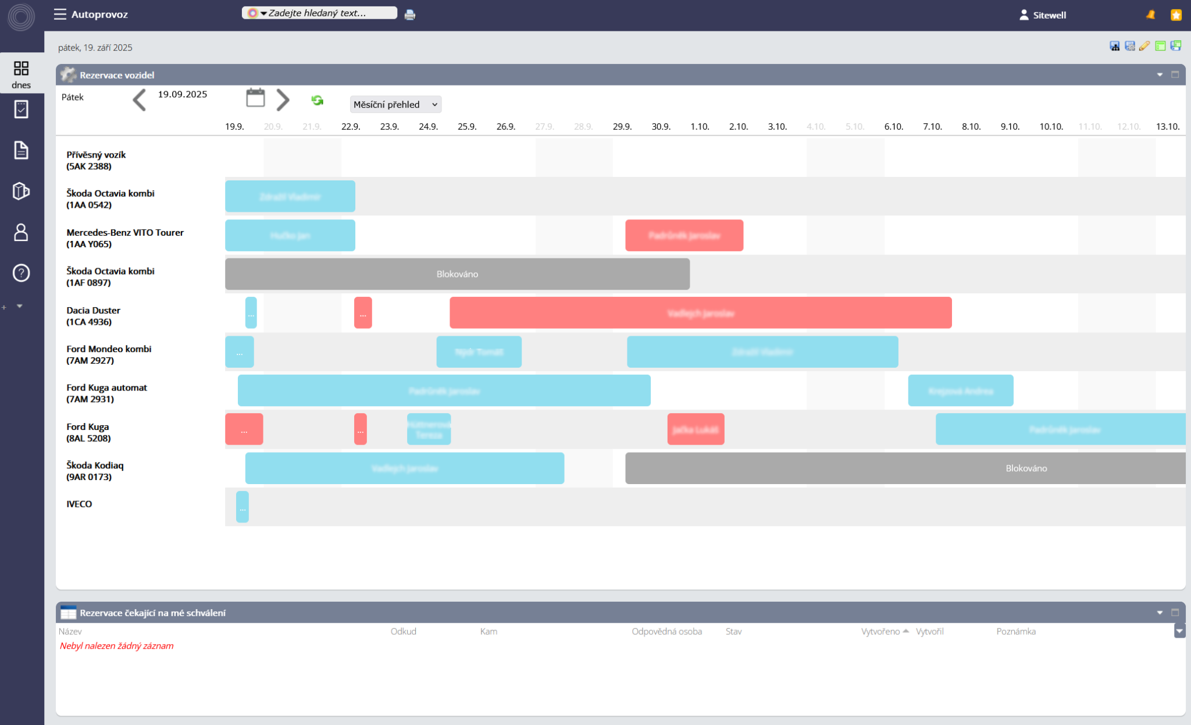The width and height of the screenshot is (1191, 725).
Task: Go to the next date period arrow
Action: pyautogui.click(x=283, y=100)
